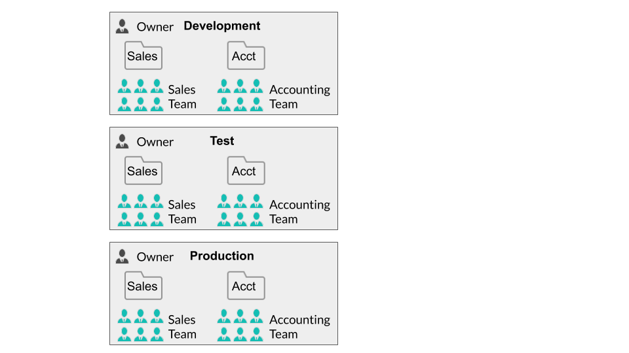Screen dimensions: 629x353
Task: Click the Accounting Team label in Test
Action: [299, 212]
